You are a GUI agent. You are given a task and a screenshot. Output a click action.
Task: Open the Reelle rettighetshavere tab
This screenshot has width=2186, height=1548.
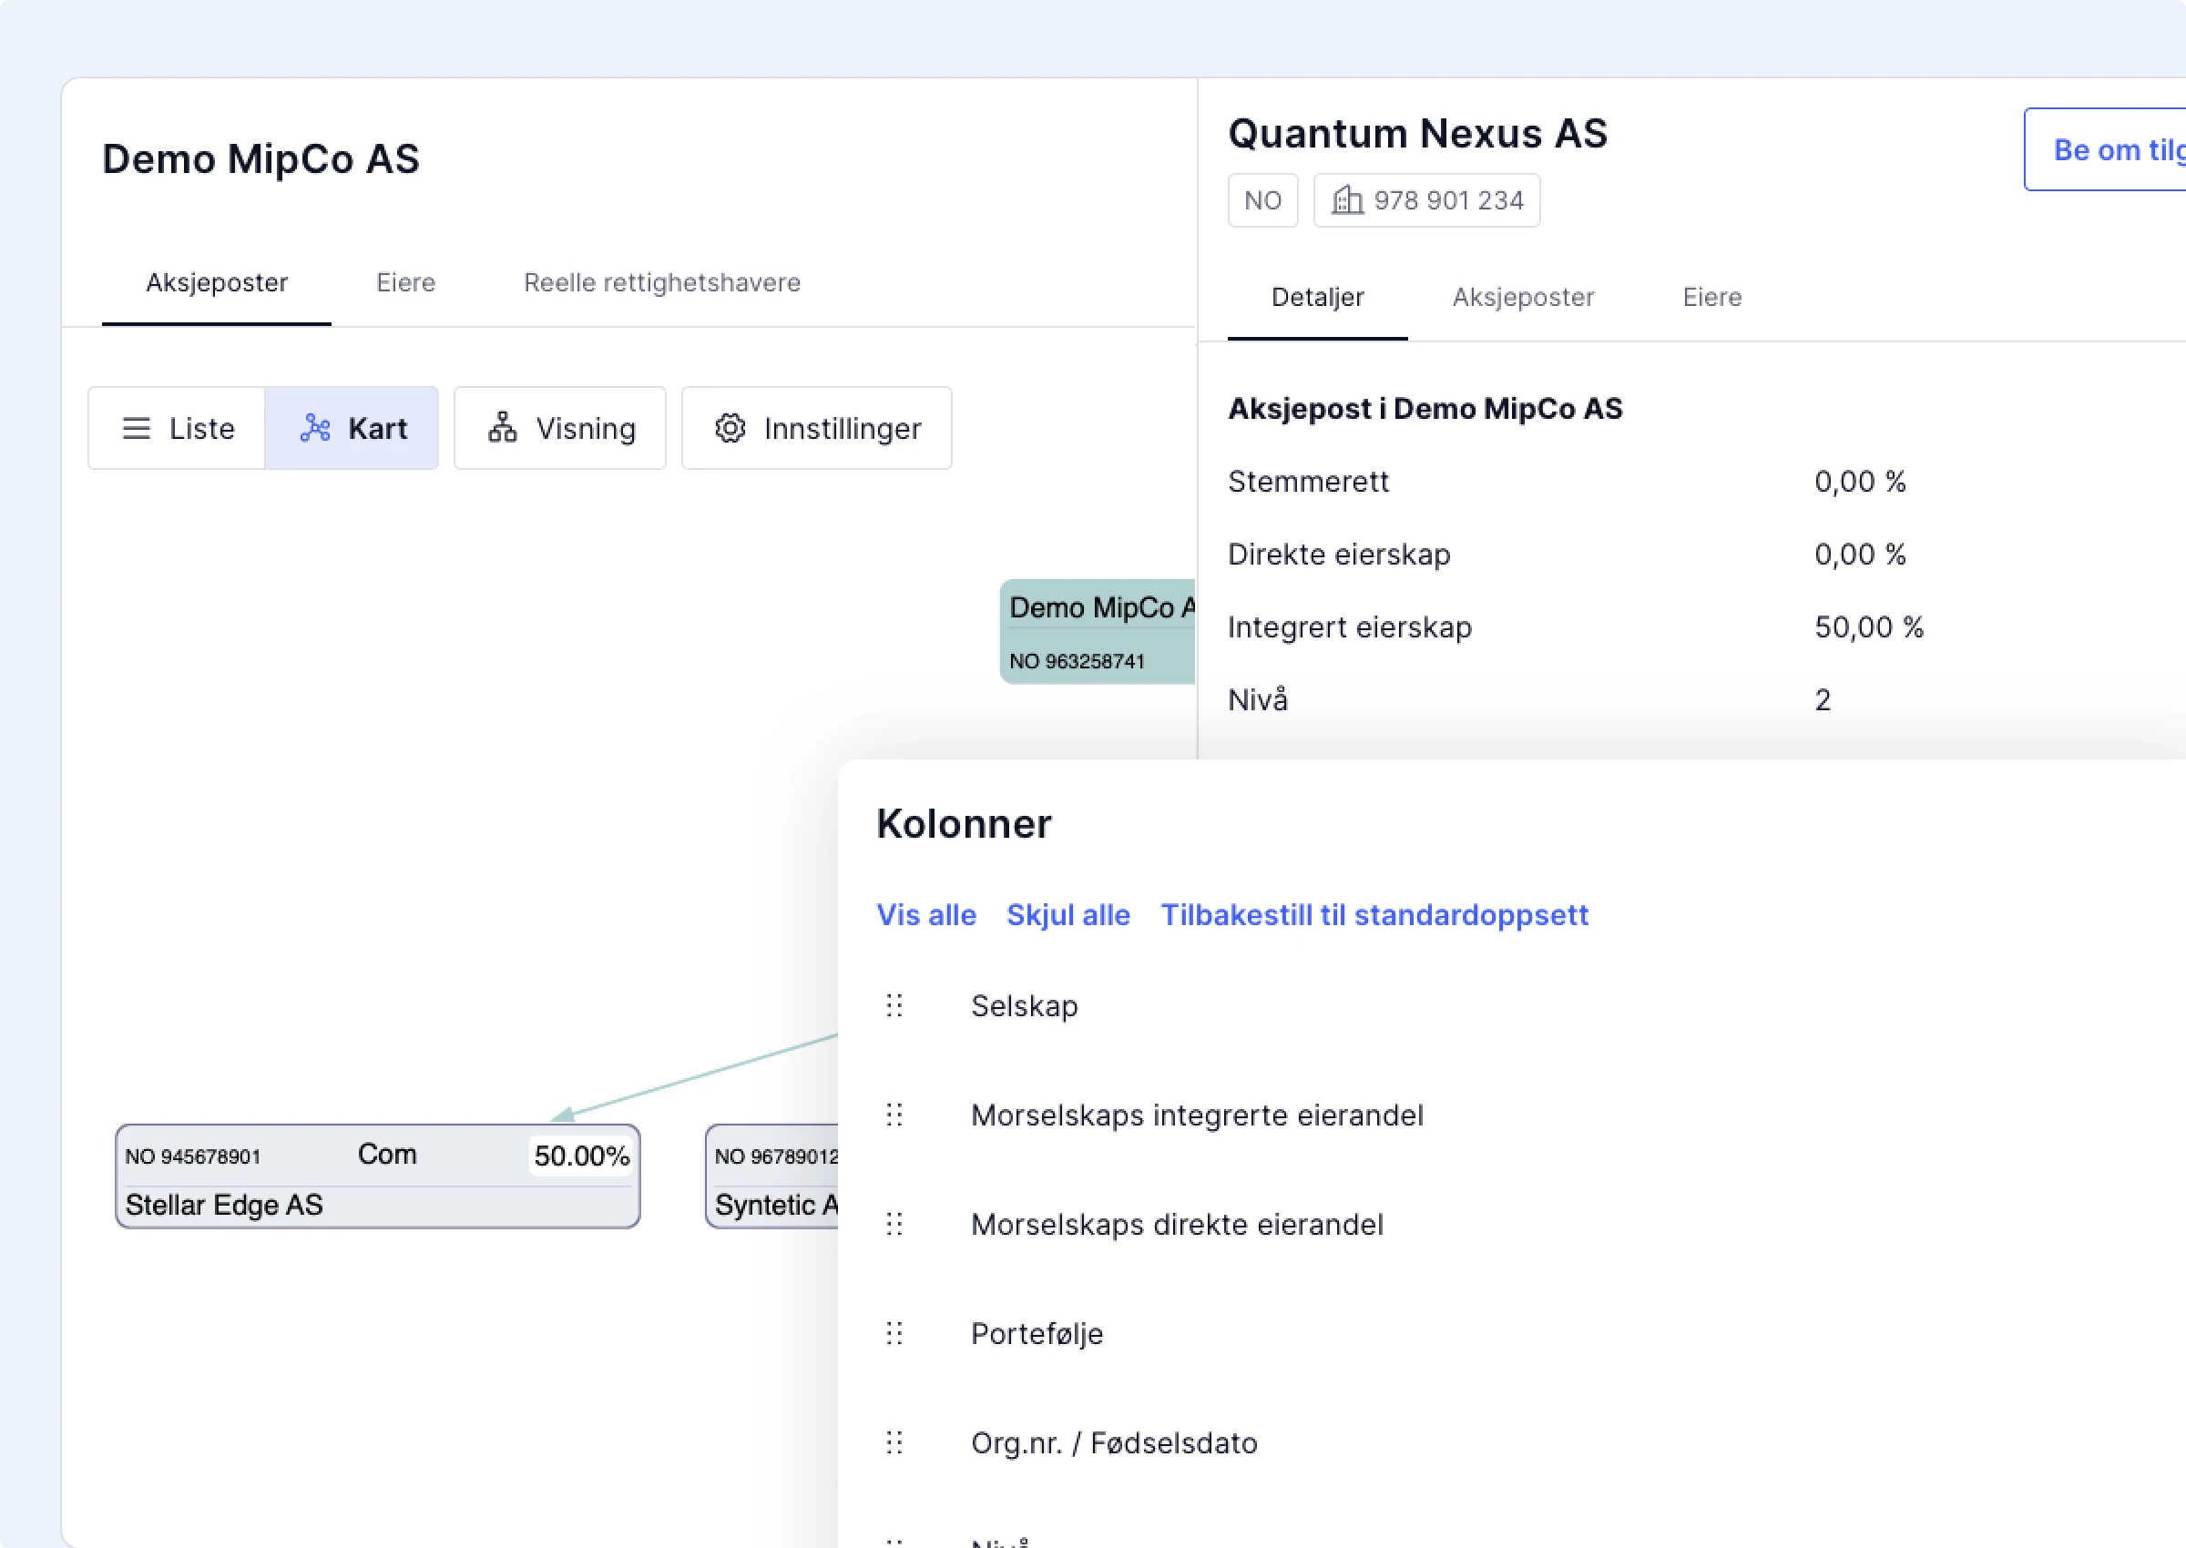click(662, 283)
